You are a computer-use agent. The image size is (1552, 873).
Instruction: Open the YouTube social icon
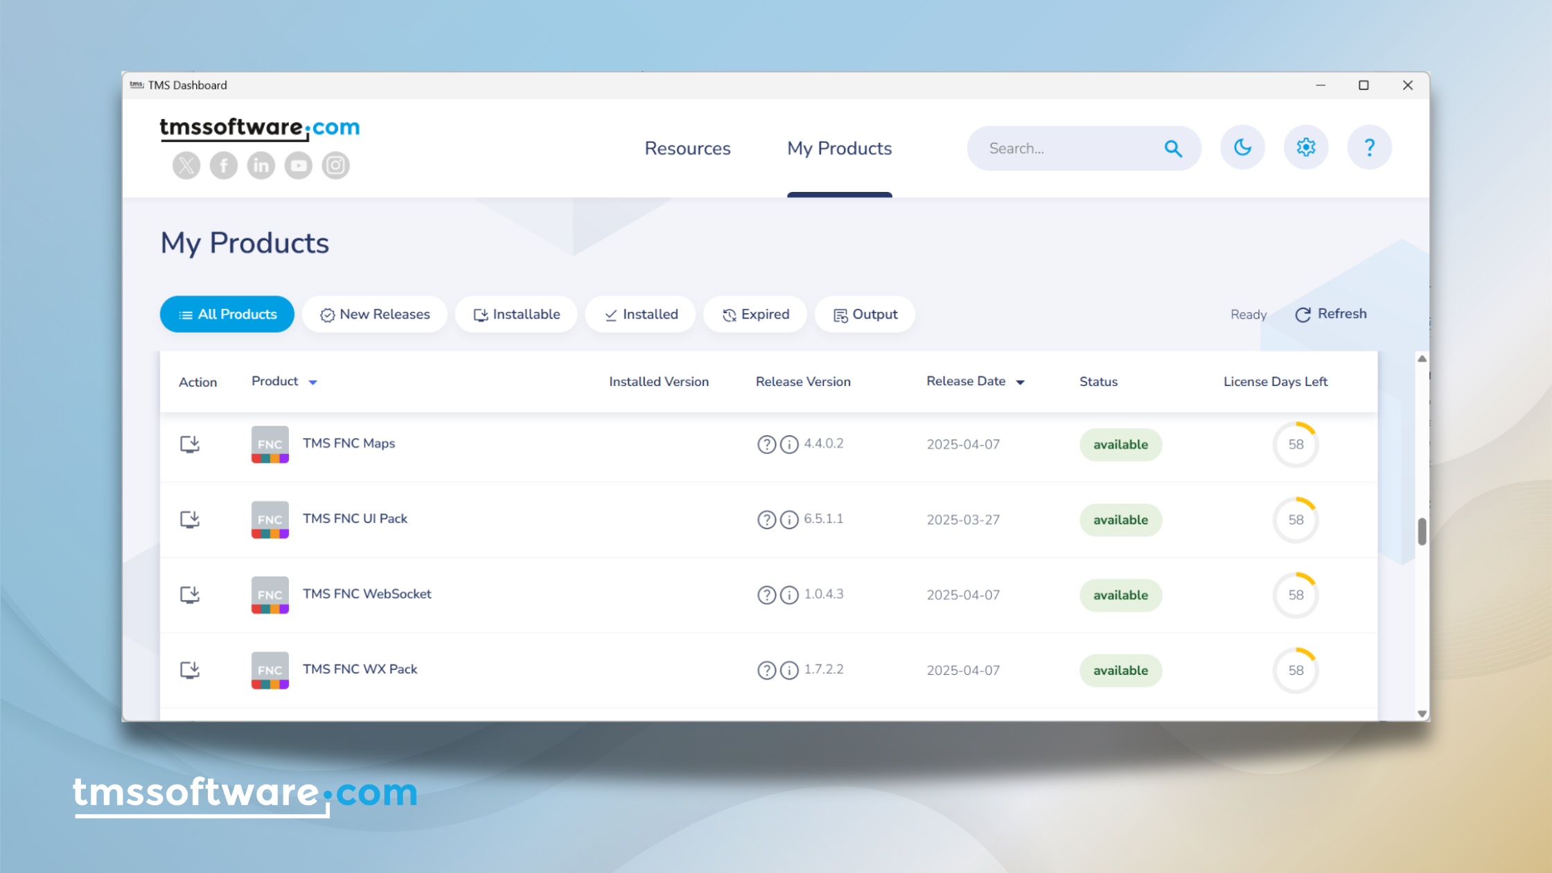tap(299, 166)
